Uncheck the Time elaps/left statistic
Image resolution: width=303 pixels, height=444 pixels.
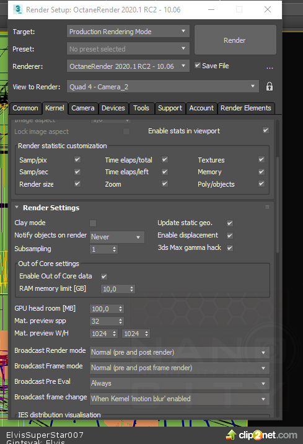(x=165, y=172)
